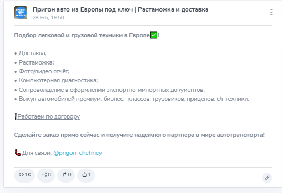Select the bullet line Доставка;
The height and width of the screenshot is (193, 282).
pyautogui.click(x=31, y=53)
